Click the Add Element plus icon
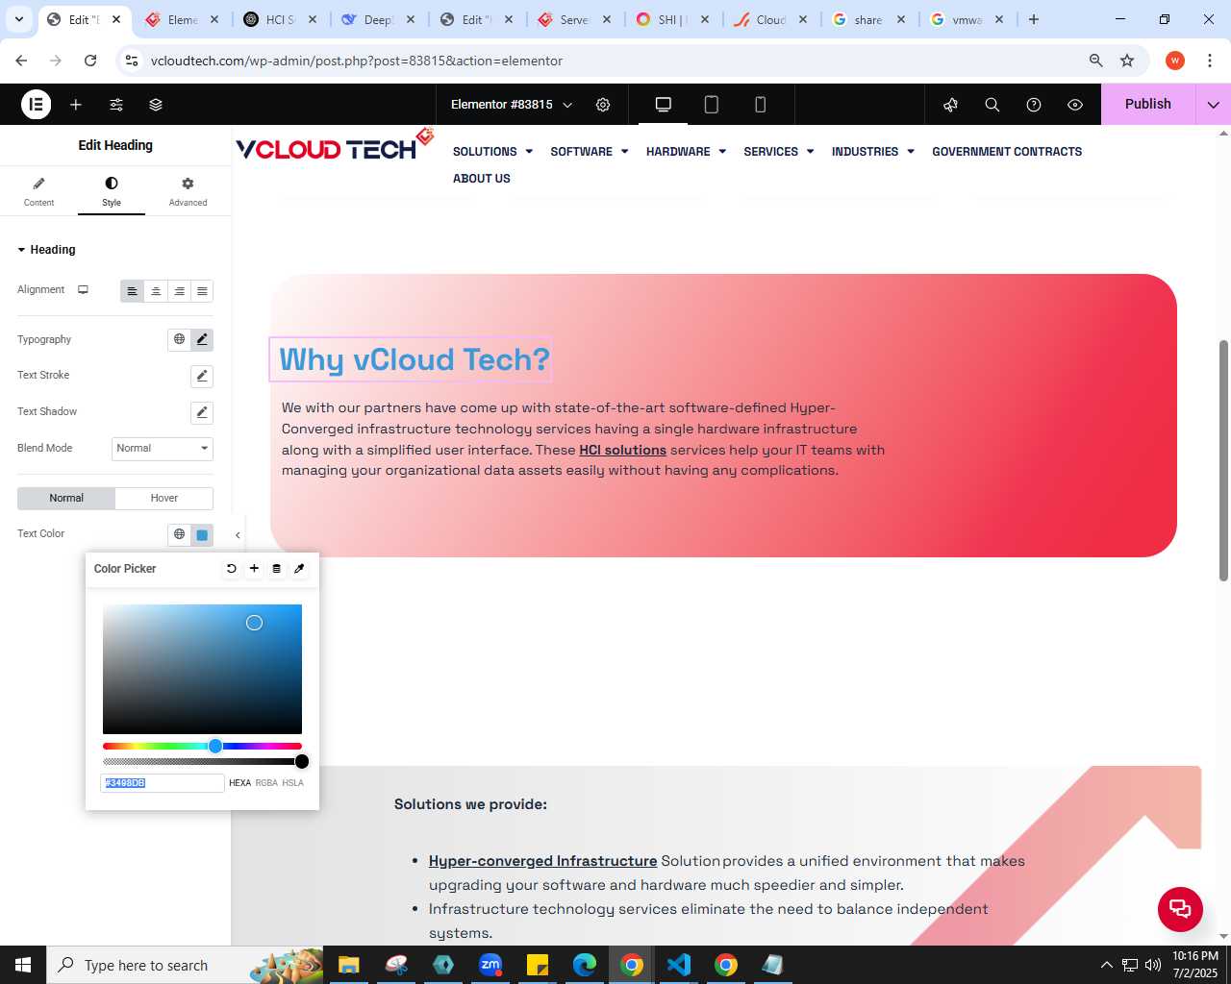This screenshot has width=1231, height=984. 76,105
